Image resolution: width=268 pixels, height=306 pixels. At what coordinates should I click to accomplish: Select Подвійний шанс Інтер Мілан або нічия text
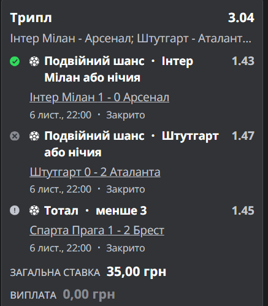pos(118,69)
